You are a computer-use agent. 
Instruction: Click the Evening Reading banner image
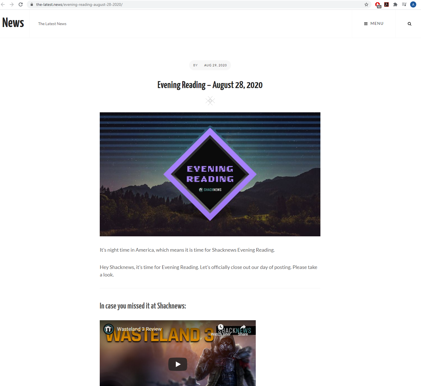coord(210,174)
